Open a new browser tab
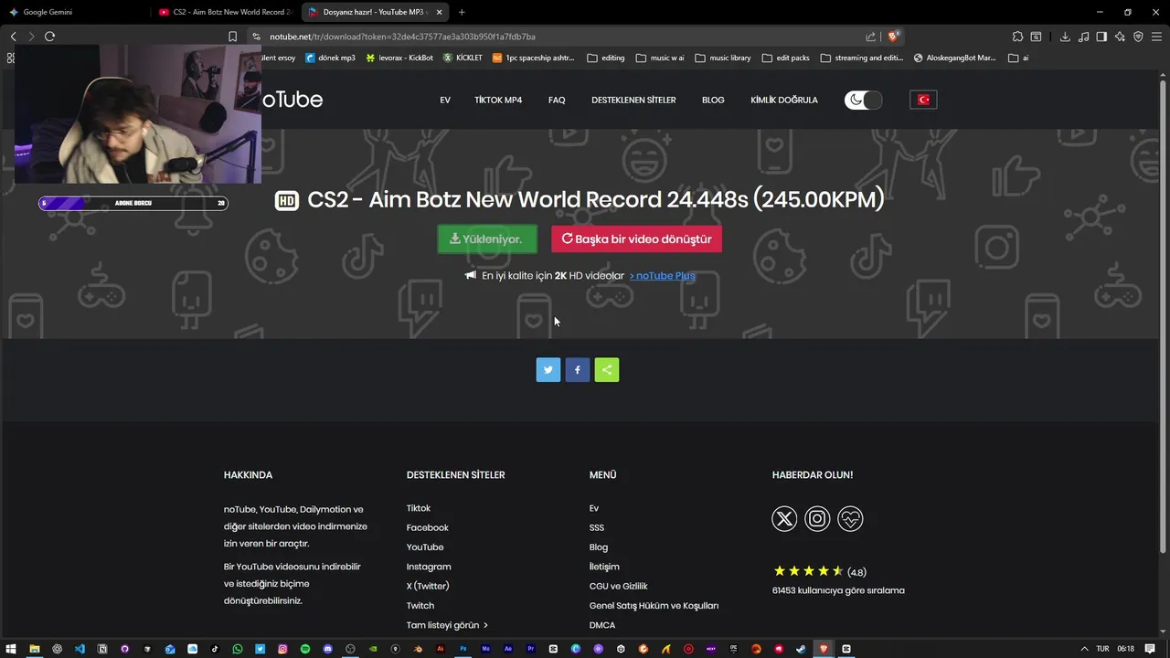This screenshot has height=658, width=1170. coord(462,12)
